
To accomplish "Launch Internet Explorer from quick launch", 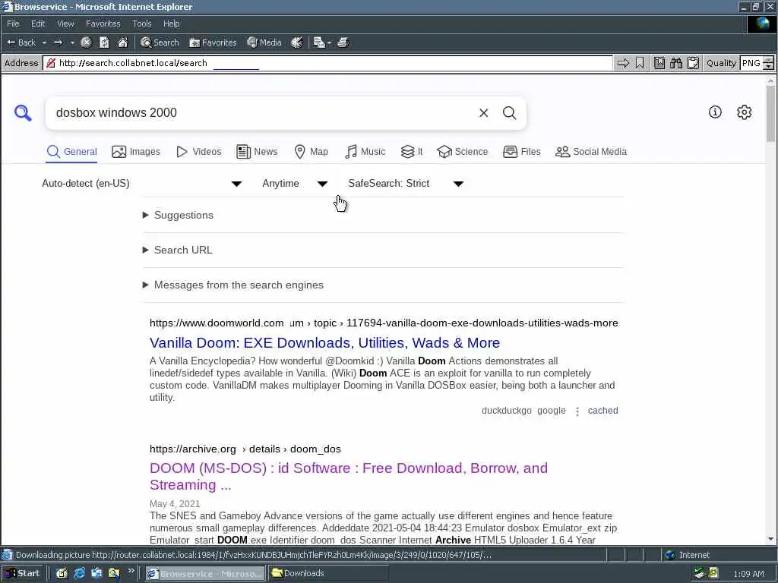I will coord(79,574).
